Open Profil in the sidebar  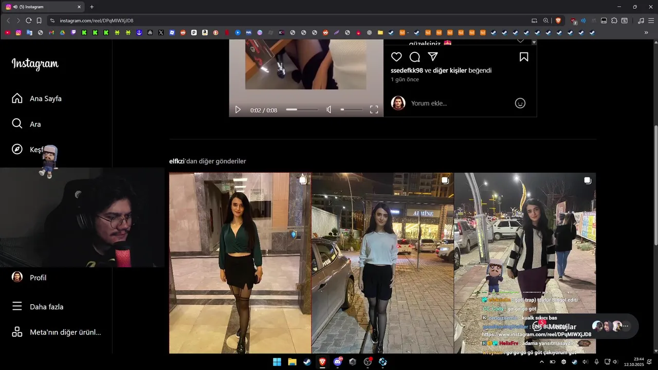click(29, 277)
